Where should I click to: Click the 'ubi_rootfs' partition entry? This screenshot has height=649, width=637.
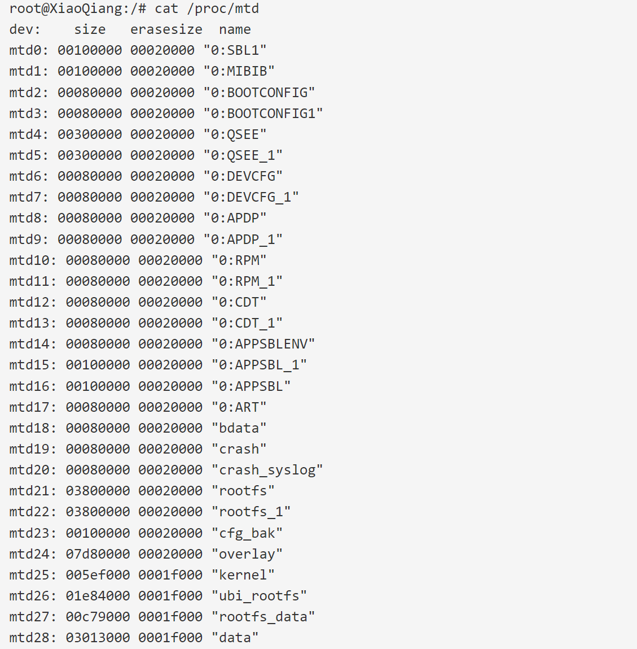(x=259, y=596)
